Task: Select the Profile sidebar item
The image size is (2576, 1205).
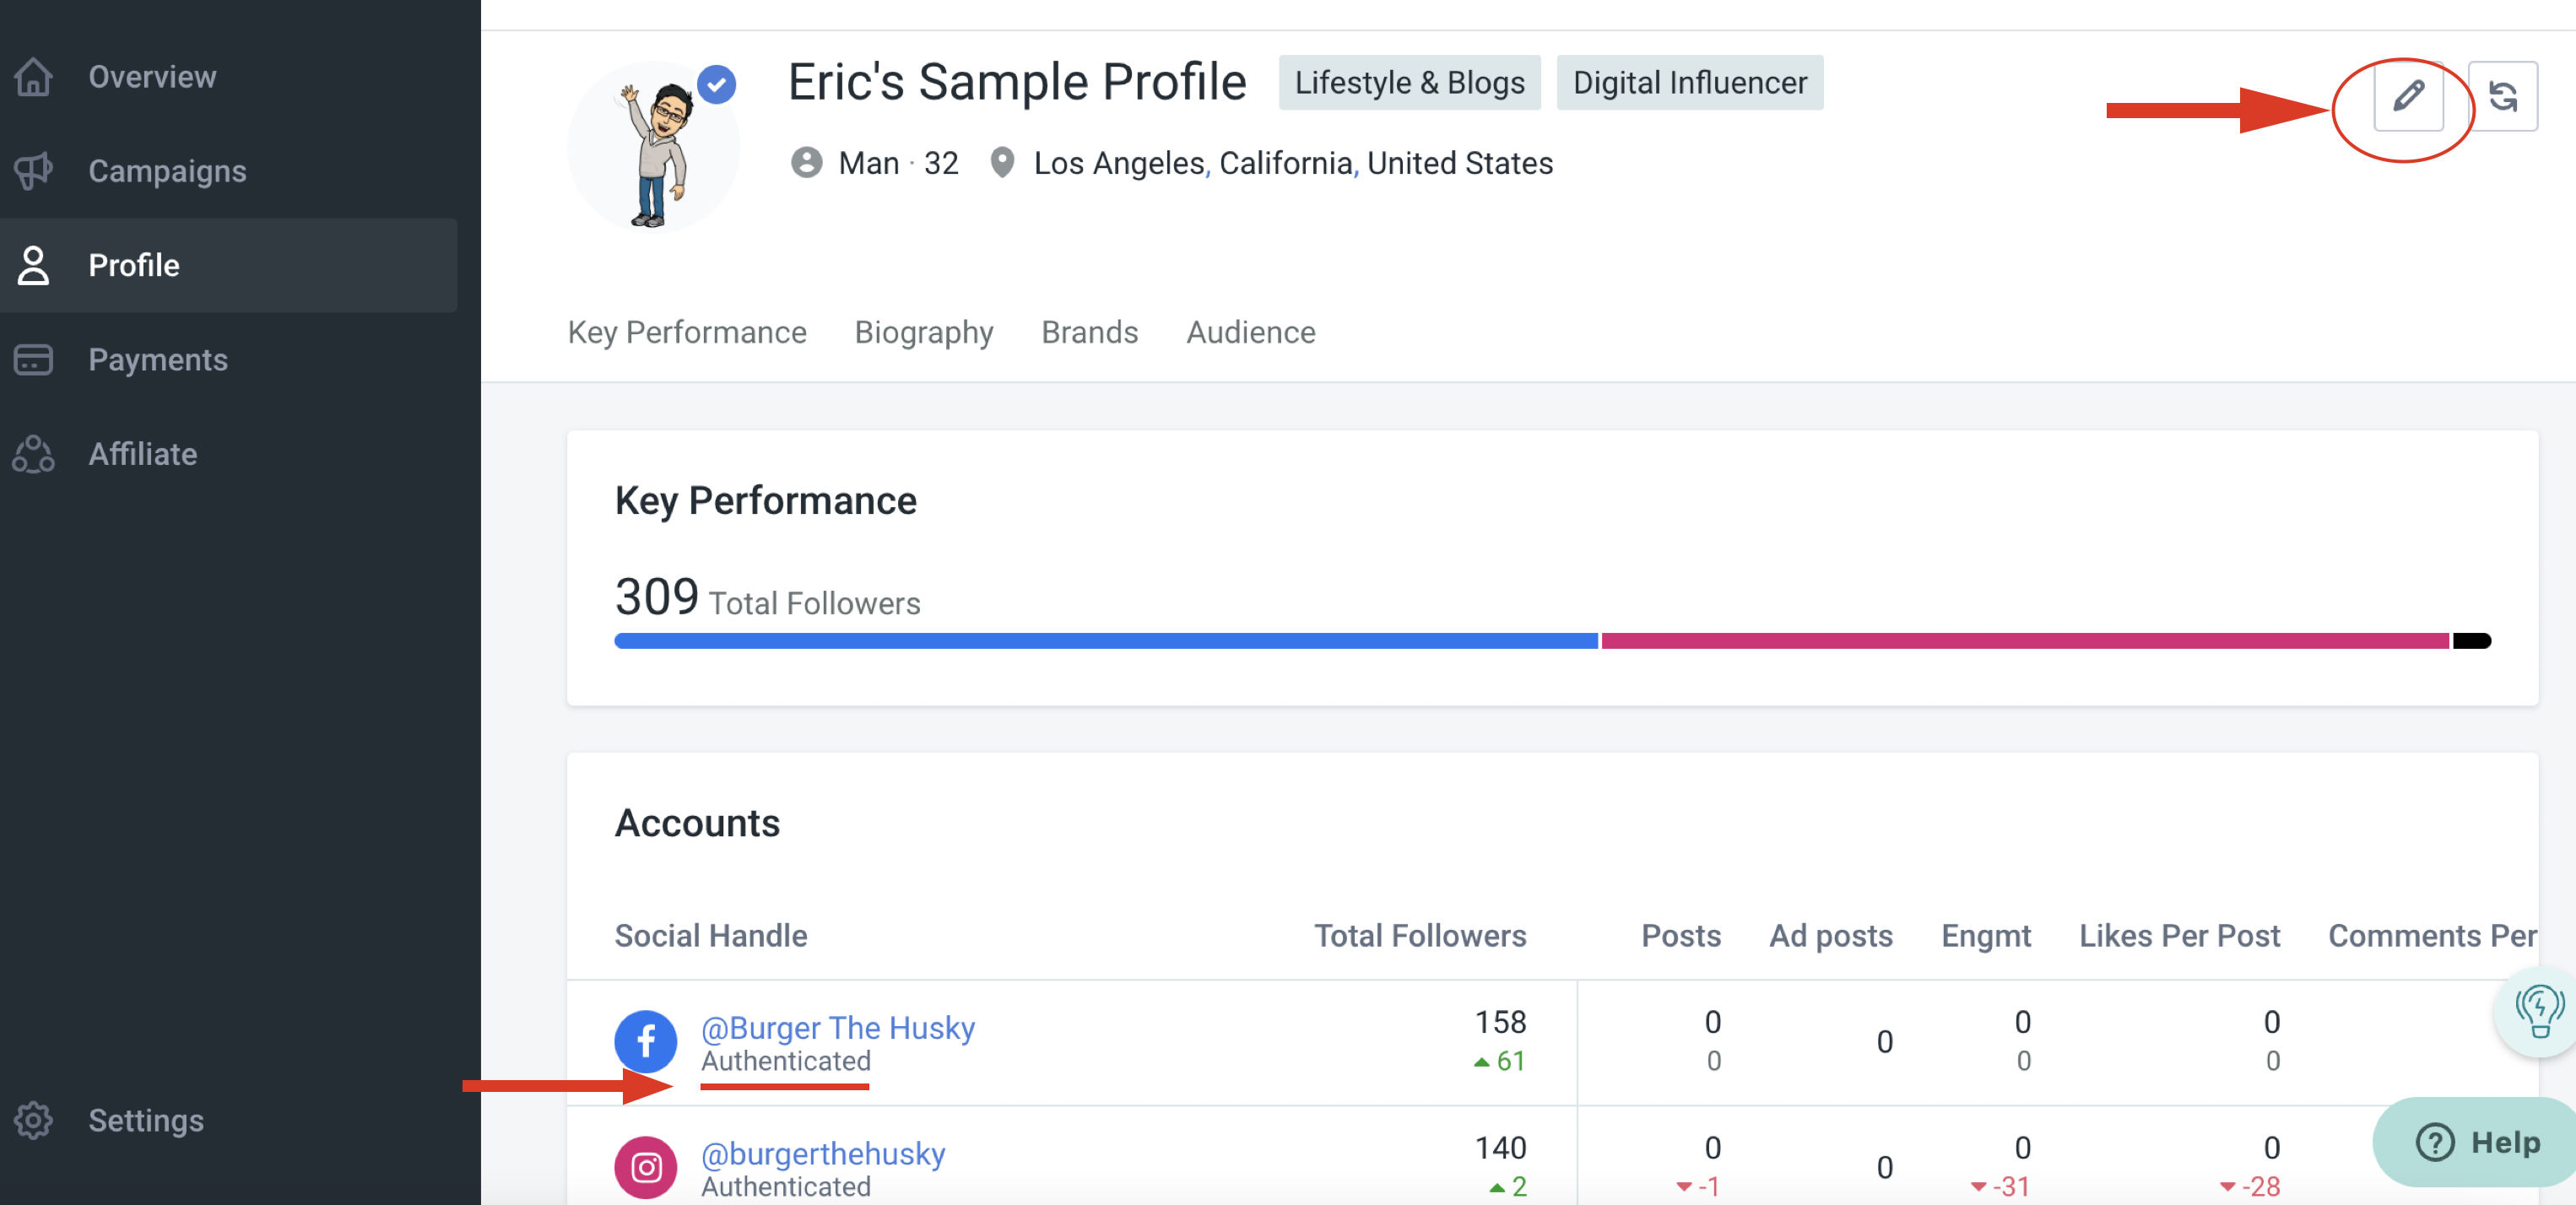Action: coord(134,265)
